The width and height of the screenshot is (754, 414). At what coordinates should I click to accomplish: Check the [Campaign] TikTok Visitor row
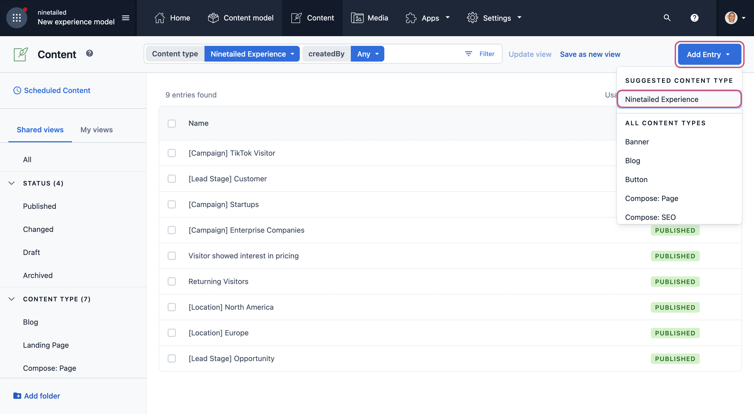tap(172, 153)
